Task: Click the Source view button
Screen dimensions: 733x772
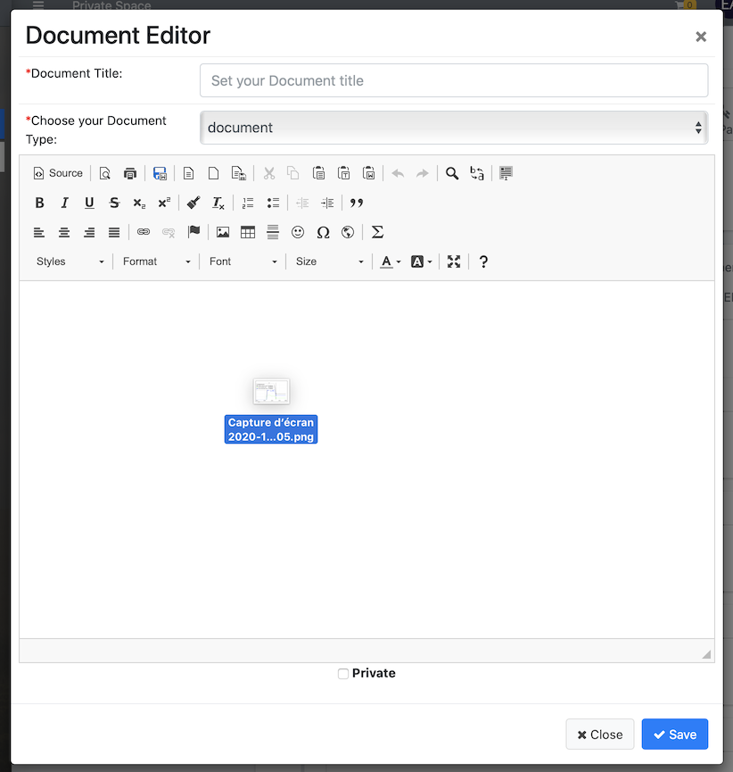Action: [58, 173]
